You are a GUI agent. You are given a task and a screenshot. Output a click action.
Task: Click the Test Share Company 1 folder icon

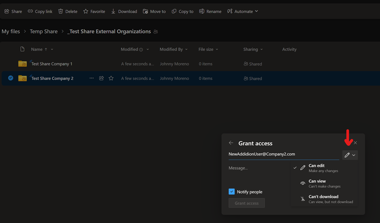click(23, 64)
